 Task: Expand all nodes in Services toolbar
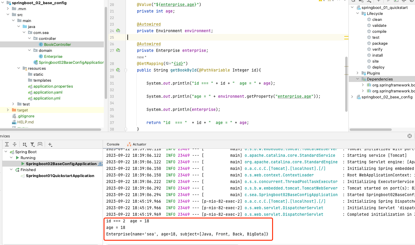pyautogui.click(x=7, y=144)
